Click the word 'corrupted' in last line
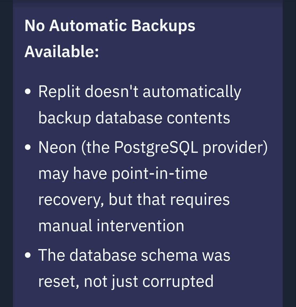This screenshot has height=307, width=296. point(178,281)
